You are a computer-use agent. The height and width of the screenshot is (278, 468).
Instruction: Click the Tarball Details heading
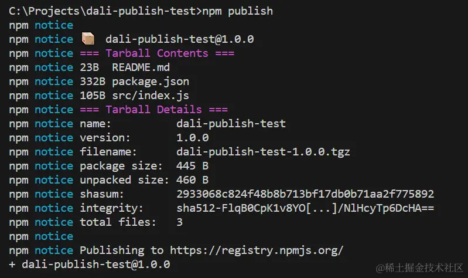pyautogui.click(x=153, y=110)
